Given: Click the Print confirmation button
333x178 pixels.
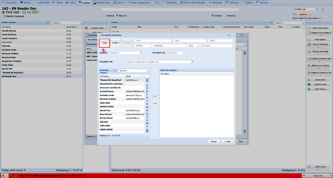Looking at the screenshot, I should click(319, 28).
